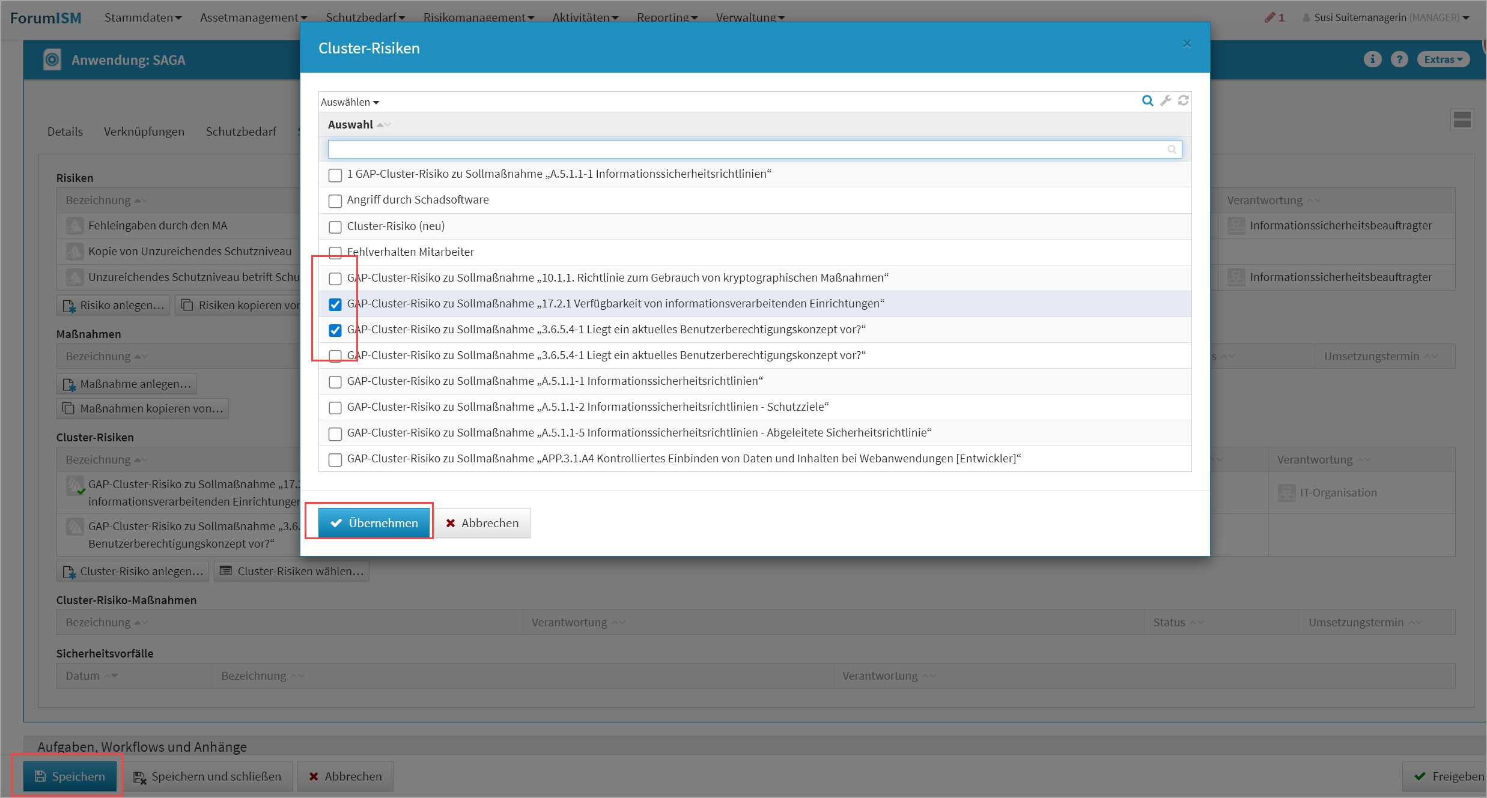Switch to the Verknüpfungen tab

(x=144, y=131)
